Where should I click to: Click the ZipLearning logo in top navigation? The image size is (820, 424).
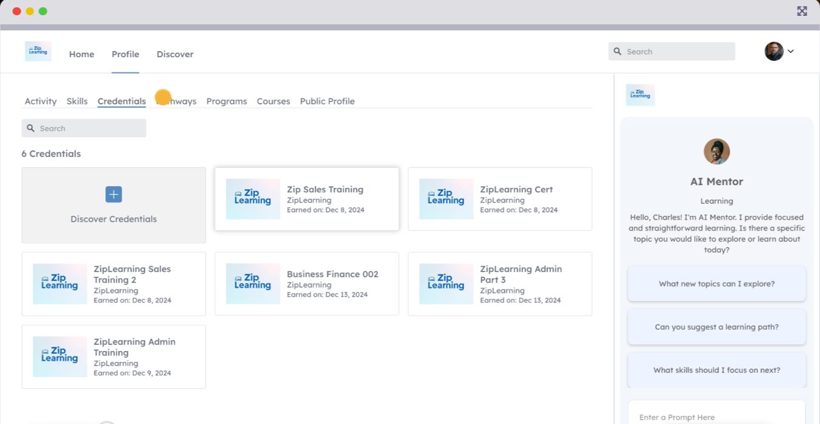(x=38, y=51)
